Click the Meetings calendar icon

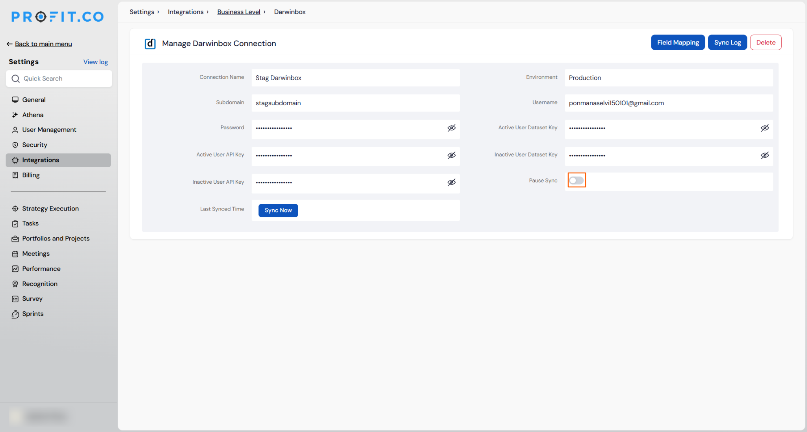(x=15, y=254)
